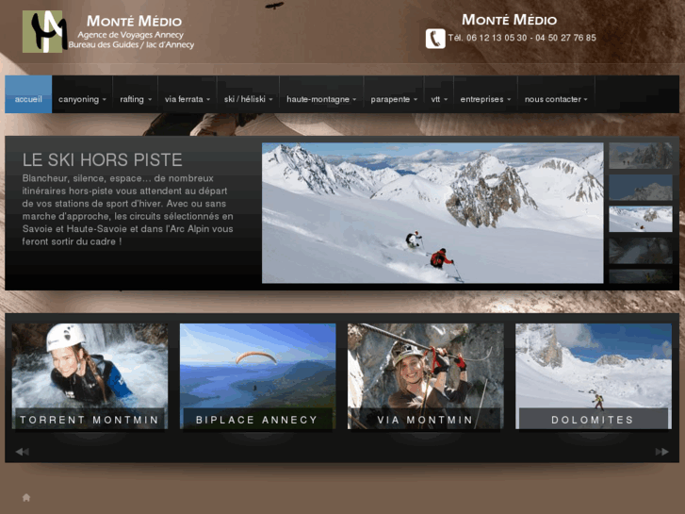Open the Torrent Montmin canyoning card

90,377
